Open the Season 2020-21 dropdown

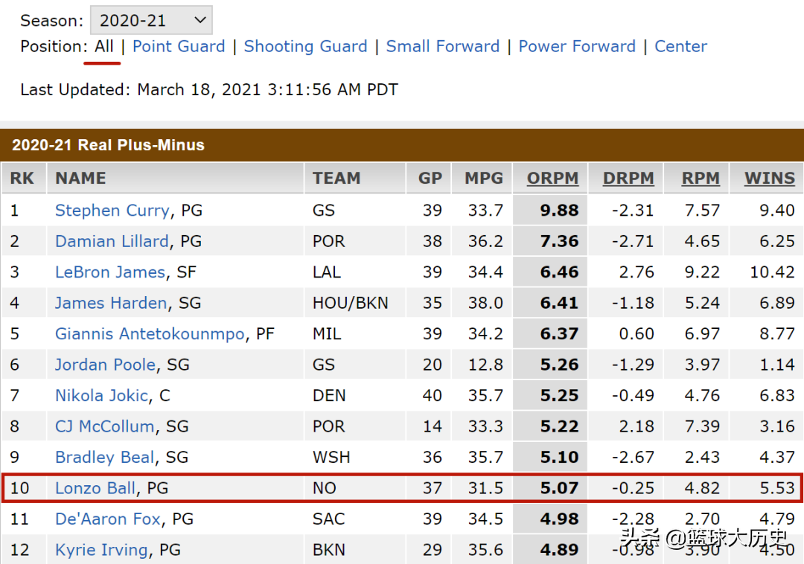click(x=151, y=20)
